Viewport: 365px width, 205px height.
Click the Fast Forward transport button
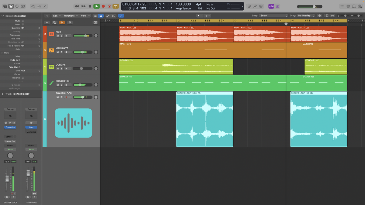(x=83, y=6)
